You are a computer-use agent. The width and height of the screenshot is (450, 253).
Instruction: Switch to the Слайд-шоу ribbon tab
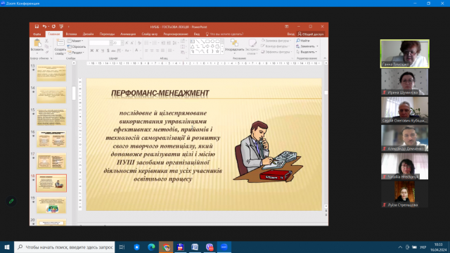tap(150, 34)
